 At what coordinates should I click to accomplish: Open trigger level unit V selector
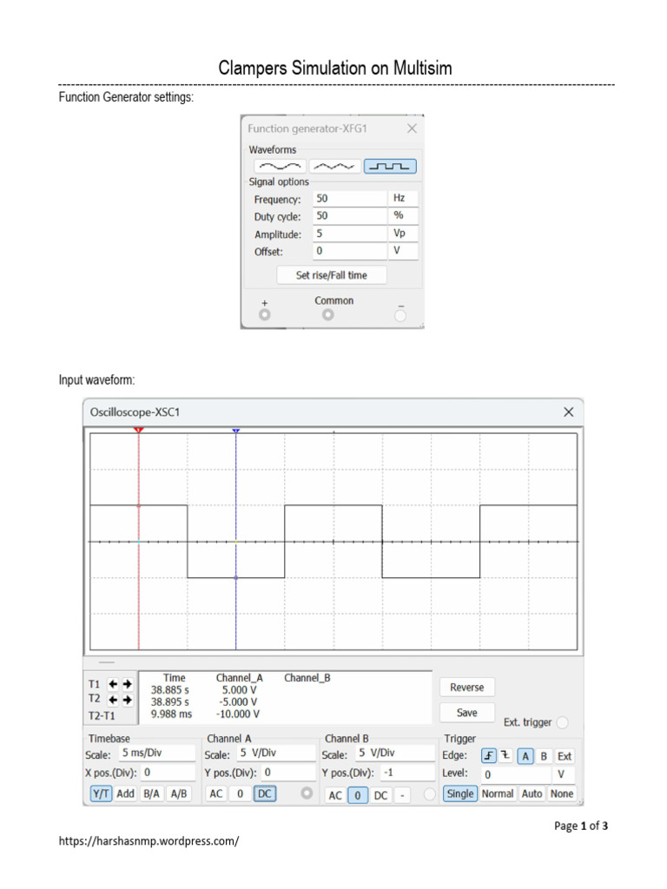[x=563, y=774]
